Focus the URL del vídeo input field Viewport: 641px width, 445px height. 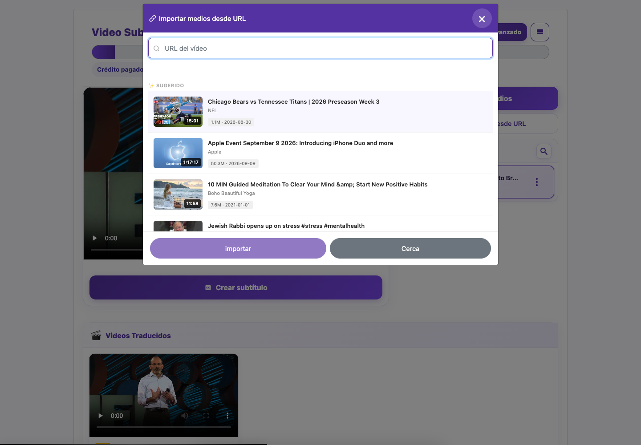coord(320,48)
